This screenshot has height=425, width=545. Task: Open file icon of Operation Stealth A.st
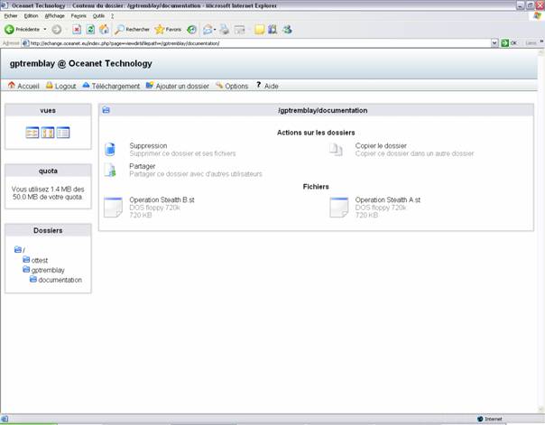339,208
